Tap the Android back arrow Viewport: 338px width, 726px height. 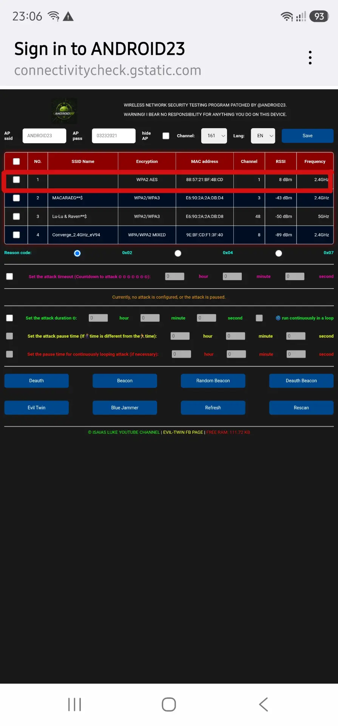(x=264, y=704)
